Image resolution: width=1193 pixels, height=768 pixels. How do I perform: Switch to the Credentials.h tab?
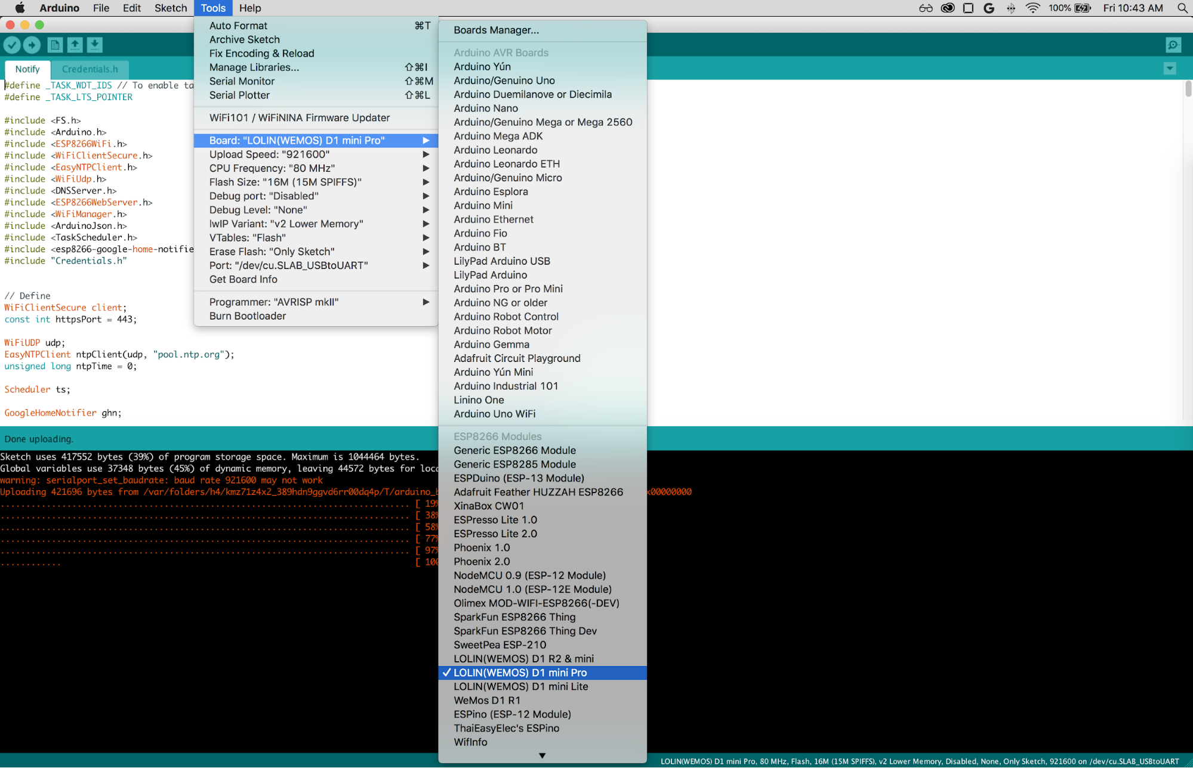coord(90,69)
